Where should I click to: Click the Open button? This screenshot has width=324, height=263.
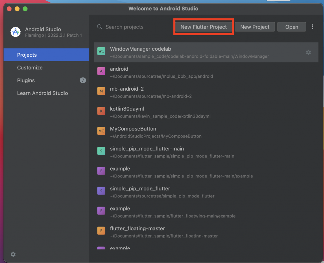coord(291,27)
